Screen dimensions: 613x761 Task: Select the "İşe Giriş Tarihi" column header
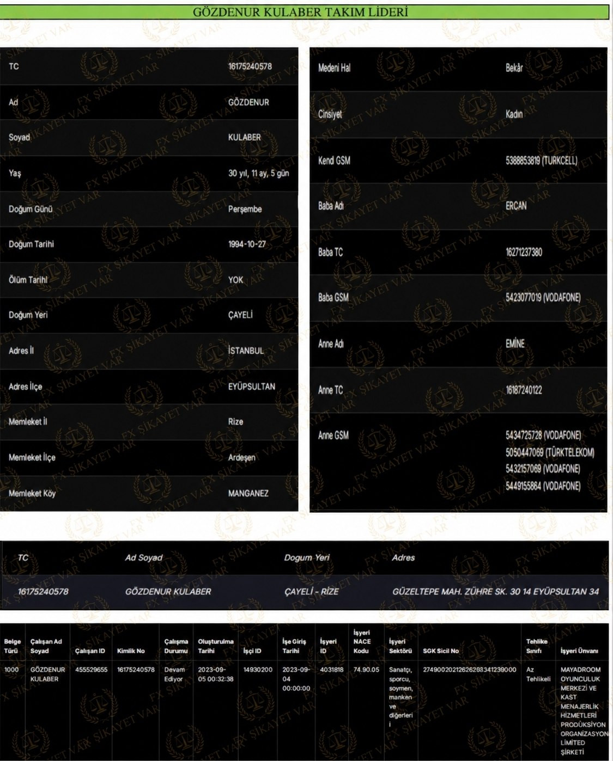tap(294, 646)
